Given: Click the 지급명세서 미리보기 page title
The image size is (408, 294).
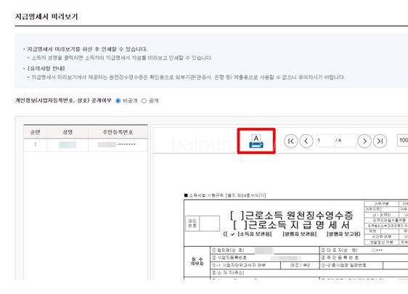Looking at the screenshot, I should (x=46, y=17).
